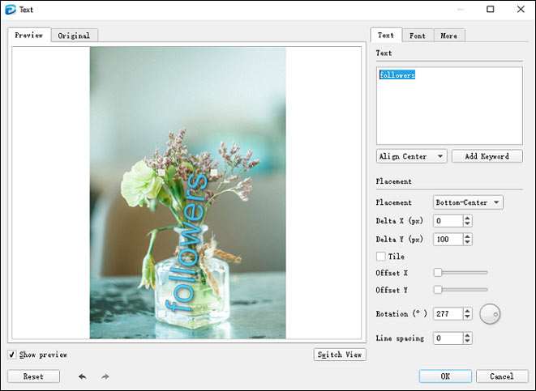
Task: Click the redo arrow icon
Action: tap(105, 376)
